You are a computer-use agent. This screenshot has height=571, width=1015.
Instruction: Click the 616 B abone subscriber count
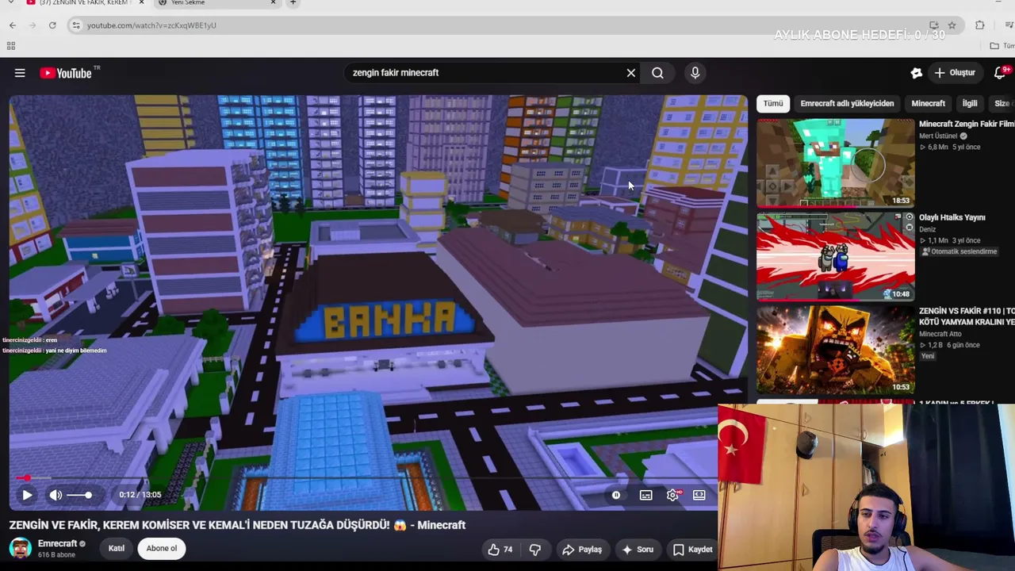pyautogui.click(x=56, y=555)
